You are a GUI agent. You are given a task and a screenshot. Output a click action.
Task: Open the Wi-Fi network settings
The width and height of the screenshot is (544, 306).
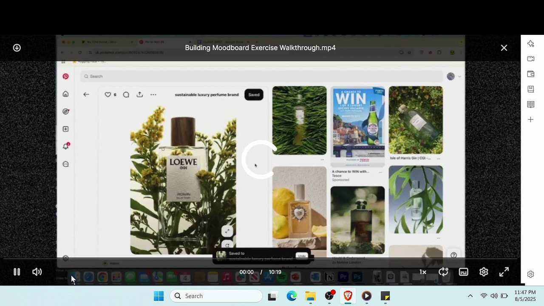coord(484,296)
